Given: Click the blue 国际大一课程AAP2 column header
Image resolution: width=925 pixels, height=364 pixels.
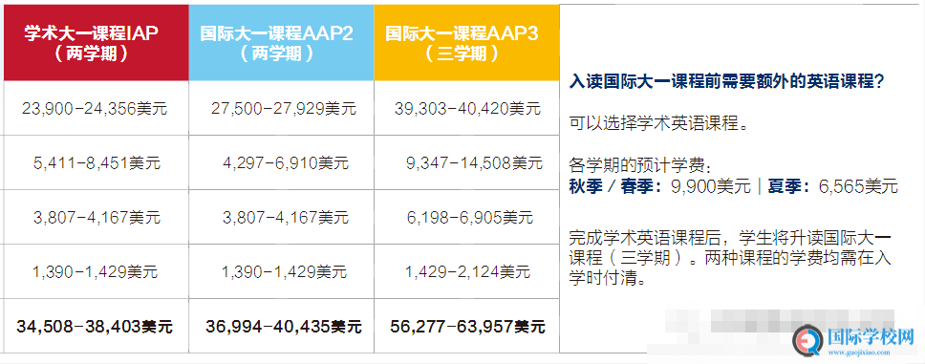Looking at the screenshot, I should [281, 42].
